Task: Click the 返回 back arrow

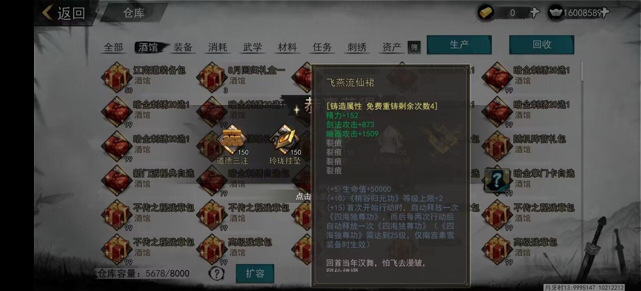Action: [48, 13]
